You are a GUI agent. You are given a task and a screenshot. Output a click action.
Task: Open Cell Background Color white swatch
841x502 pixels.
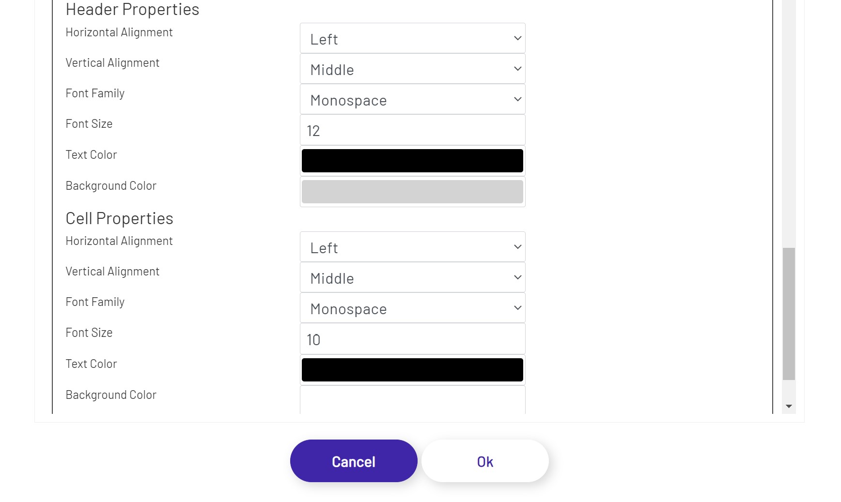click(x=412, y=400)
